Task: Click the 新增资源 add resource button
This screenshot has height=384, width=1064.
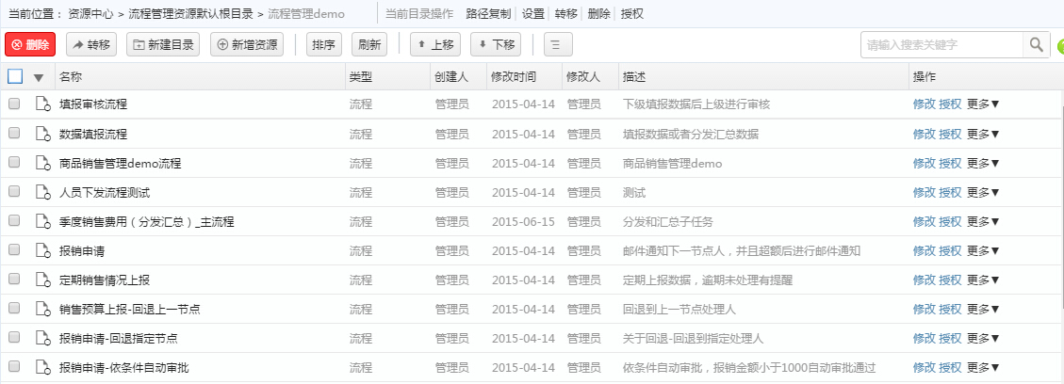Action: 245,44
